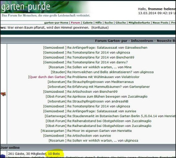Open the Quer durch den Garten category

47,77
